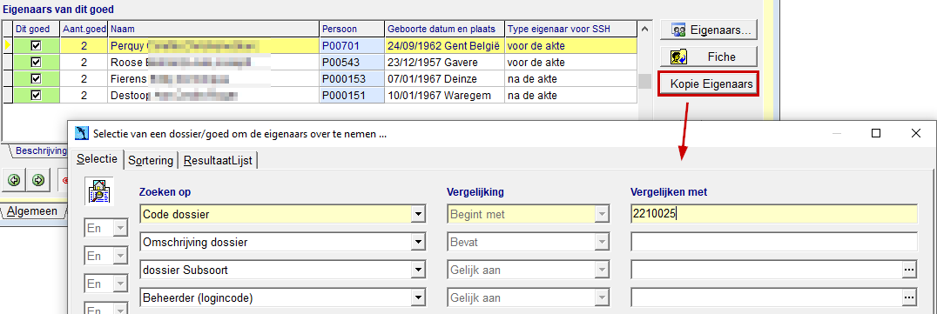Click birth cell '10/01/1967 Waregem'
Screen dimensions: 937x314
pos(445,95)
